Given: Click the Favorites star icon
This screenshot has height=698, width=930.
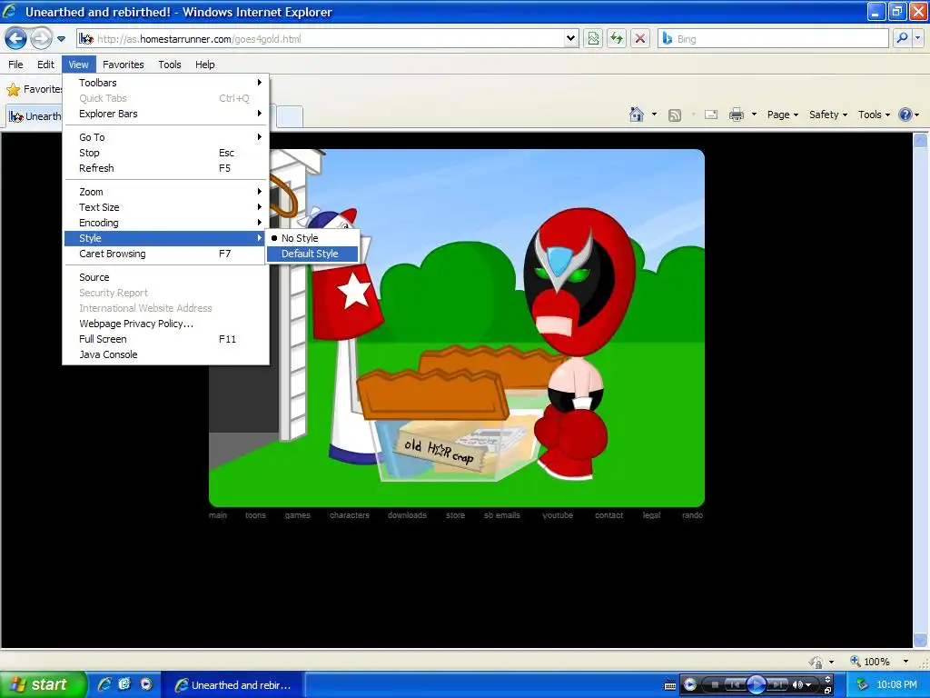Looking at the screenshot, I should [x=13, y=90].
